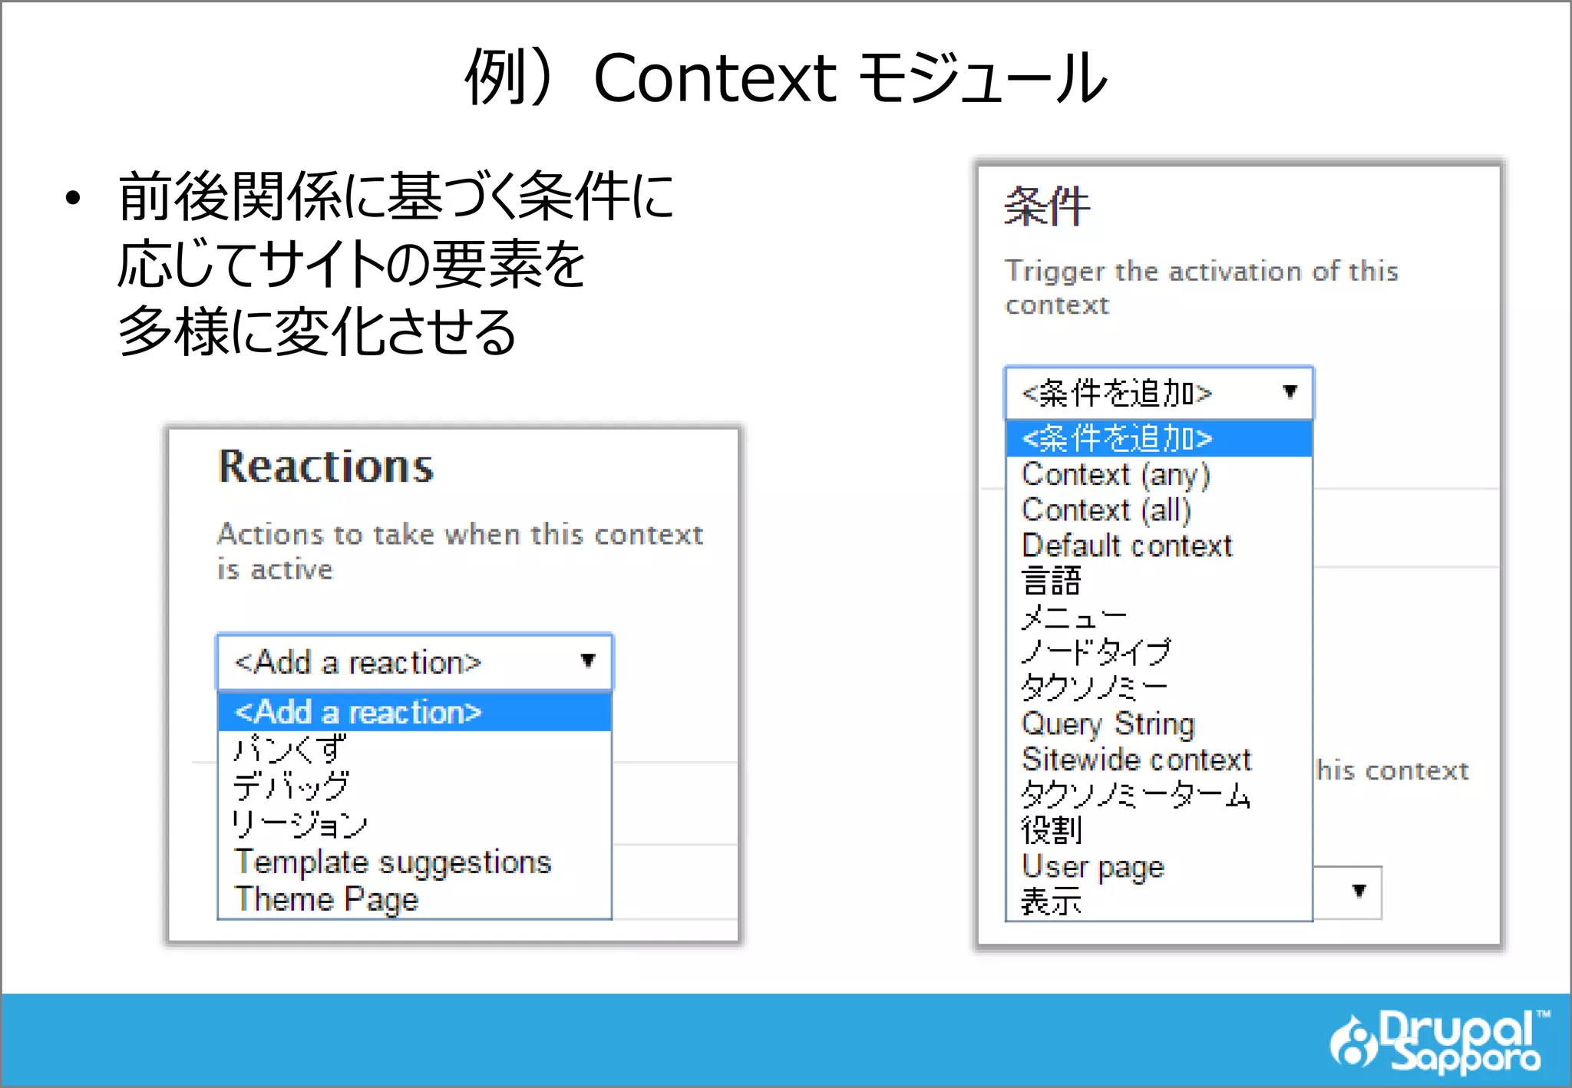The image size is (1572, 1088).
Task: Click the Add a reaction dropdown arrow
Action: pyautogui.click(x=588, y=661)
